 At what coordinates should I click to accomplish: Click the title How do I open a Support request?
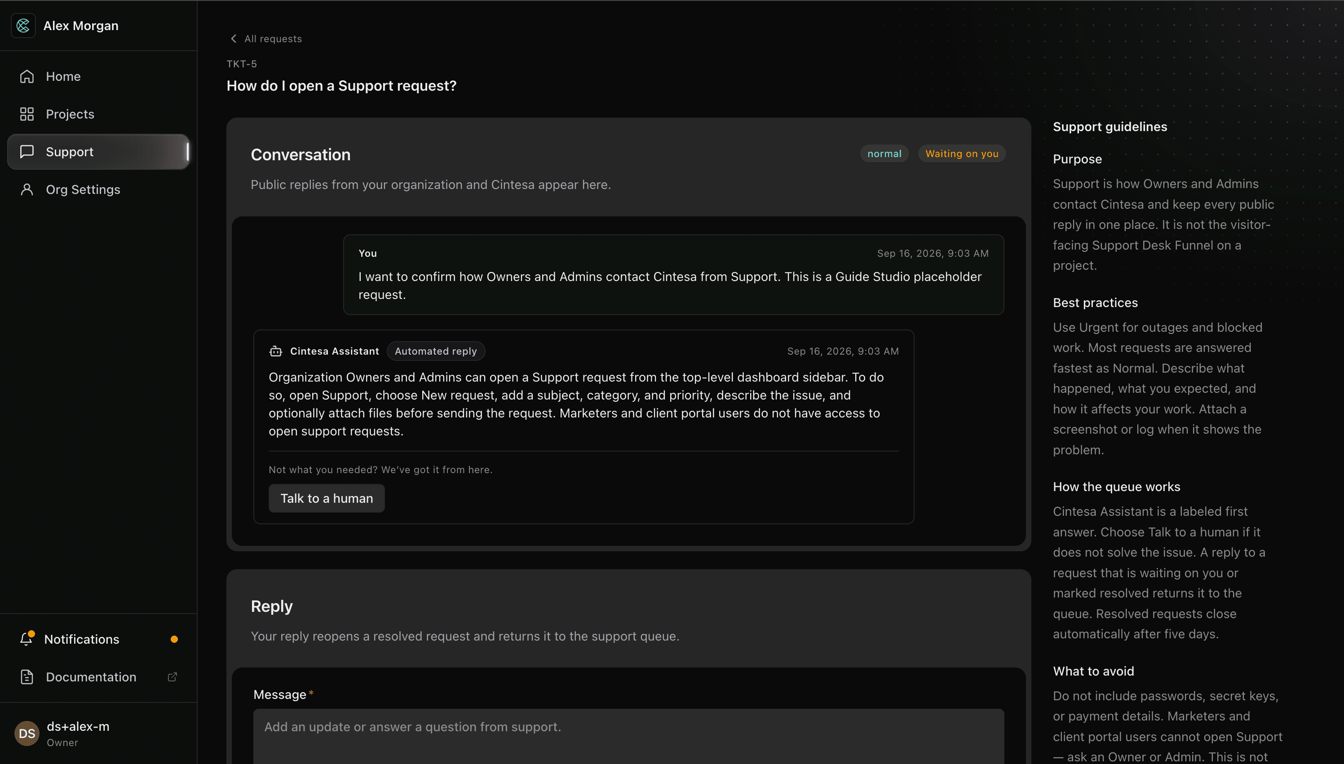(x=341, y=86)
